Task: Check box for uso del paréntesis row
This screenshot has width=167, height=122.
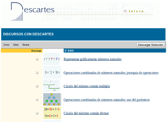Action: [x=37, y=100]
